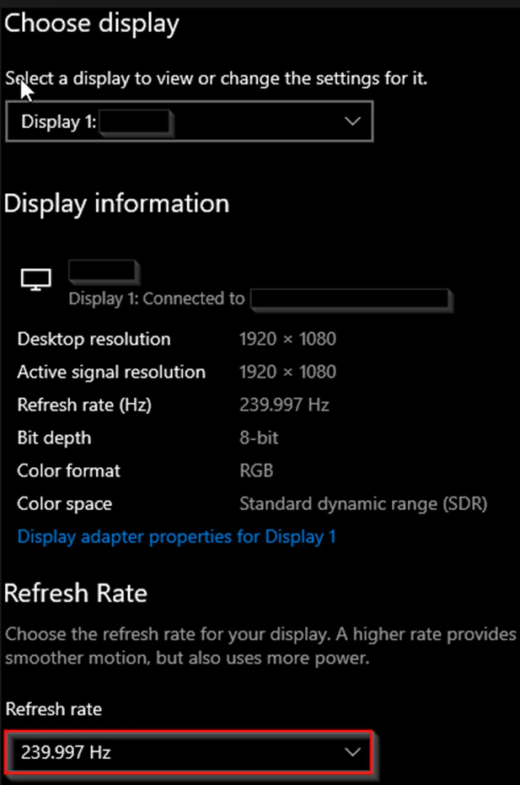
Task: Click the Refresh rate (Hz) info label
Action: point(84,405)
